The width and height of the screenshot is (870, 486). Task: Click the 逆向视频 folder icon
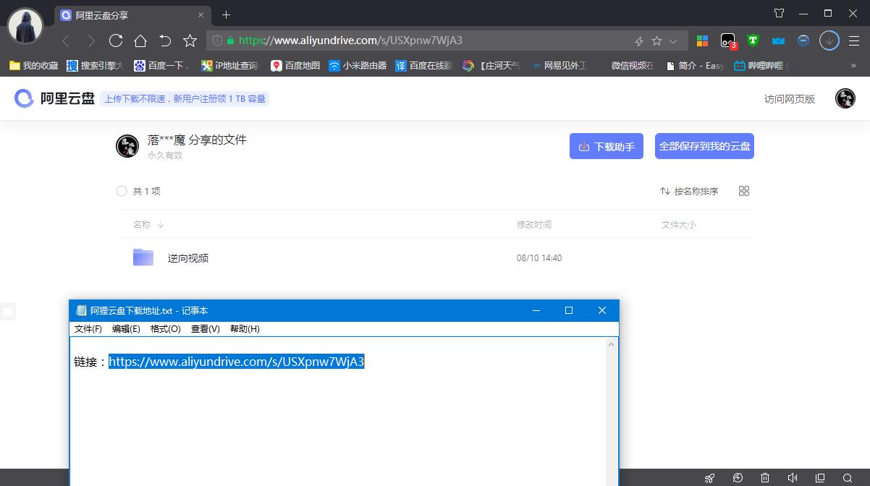click(x=143, y=257)
